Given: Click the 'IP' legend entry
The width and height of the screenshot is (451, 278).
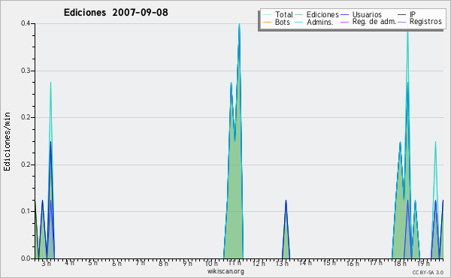Looking at the screenshot, I should point(407,14).
